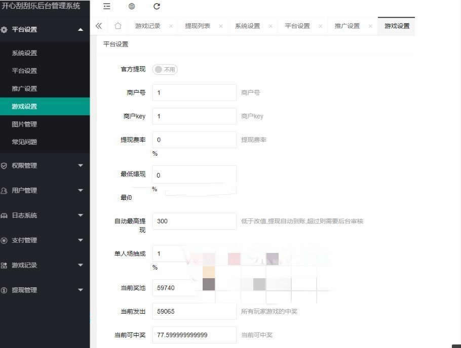Click the 自动最高提现 field showing 300
The height and width of the screenshot is (348, 461).
click(195, 221)
